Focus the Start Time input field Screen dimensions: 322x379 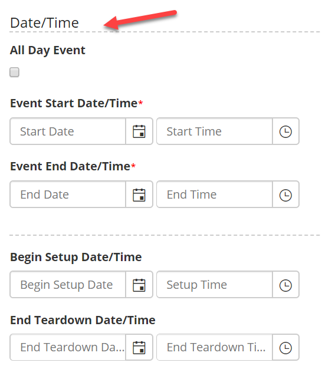click(x=215, y=131)
